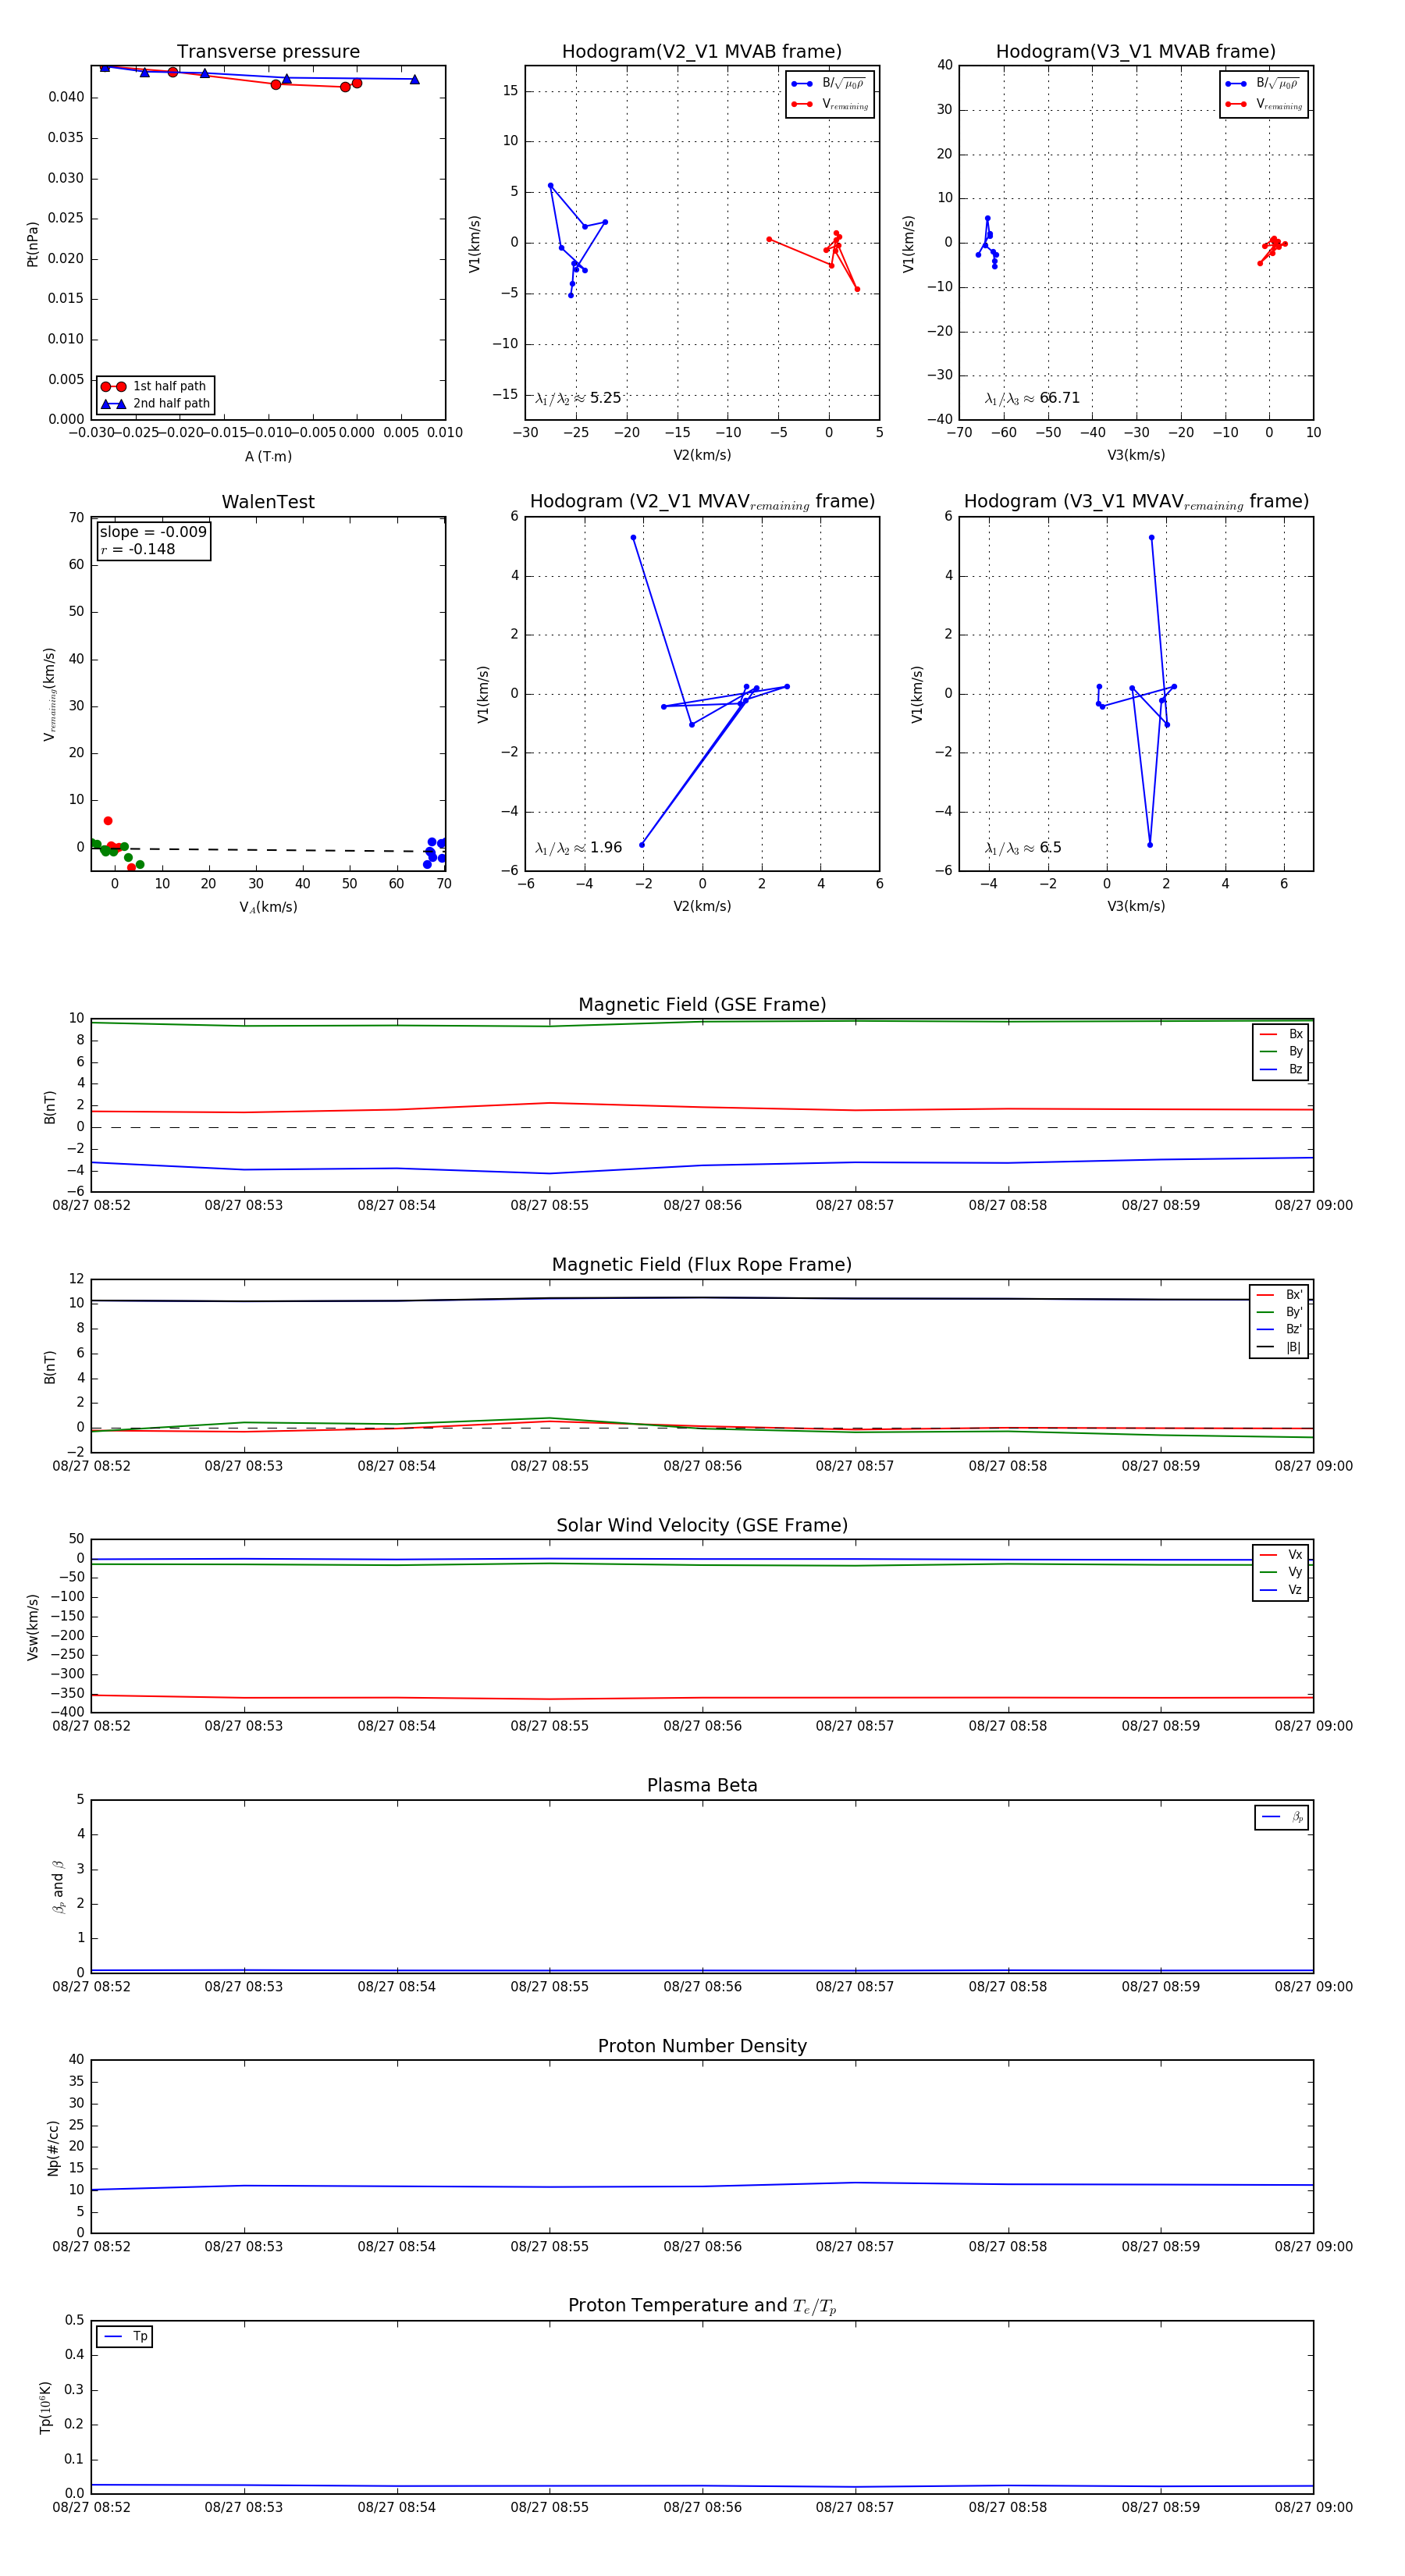The width and height of the screenshot is (1405, 2576).
Task: Click the 'A (T·m)' x-axis label
Action: (268, 456)
